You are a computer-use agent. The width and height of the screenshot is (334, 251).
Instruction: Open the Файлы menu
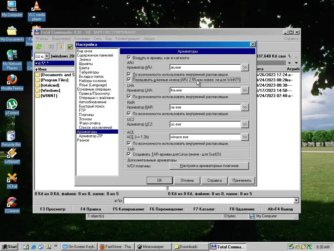(x=42, y=39)
